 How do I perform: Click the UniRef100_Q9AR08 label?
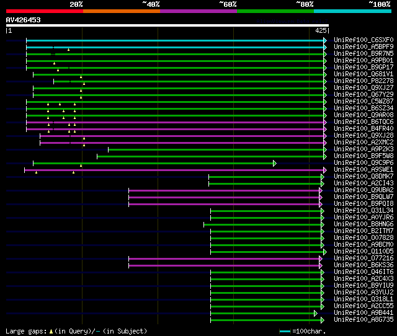pos(364,115)
